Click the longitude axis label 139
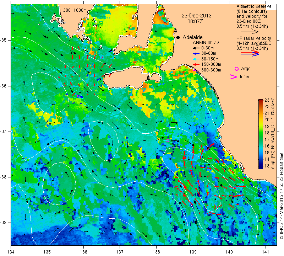This screenshot has height=256, width=284. pyautogui.click(x=193, y=252)
